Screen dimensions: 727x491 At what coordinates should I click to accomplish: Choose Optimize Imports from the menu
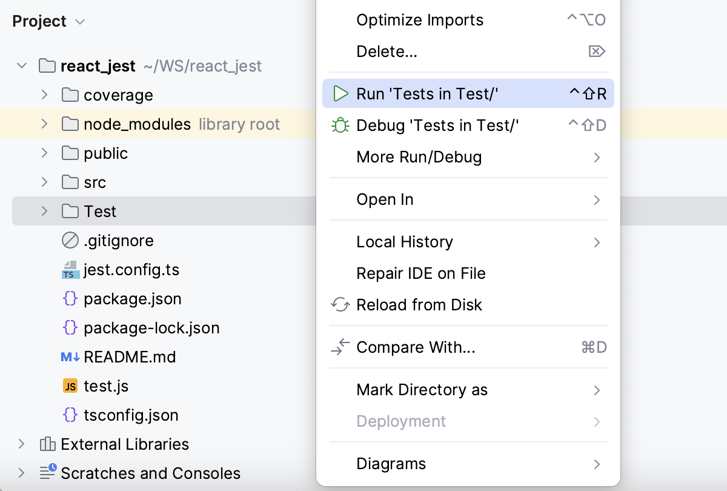(x=419, y=19)
